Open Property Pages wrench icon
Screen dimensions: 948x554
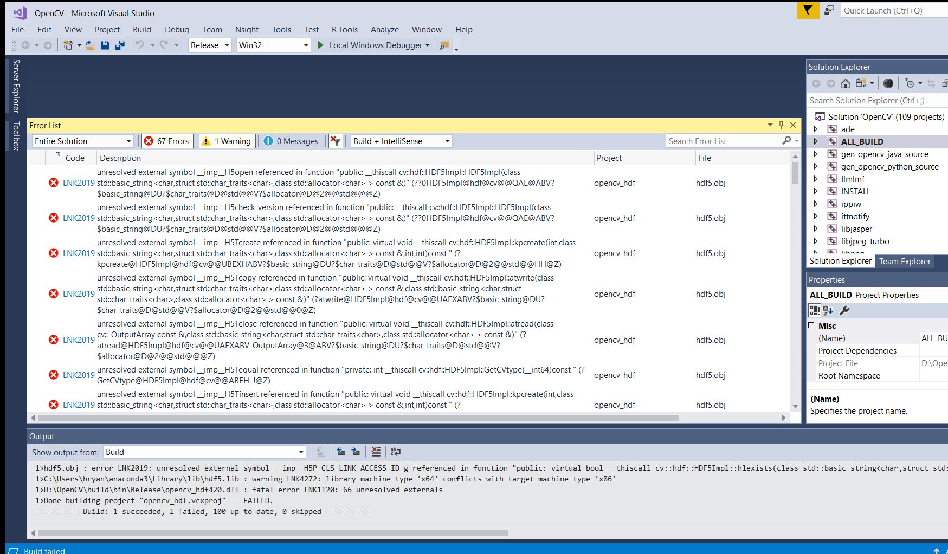point(844,310)
